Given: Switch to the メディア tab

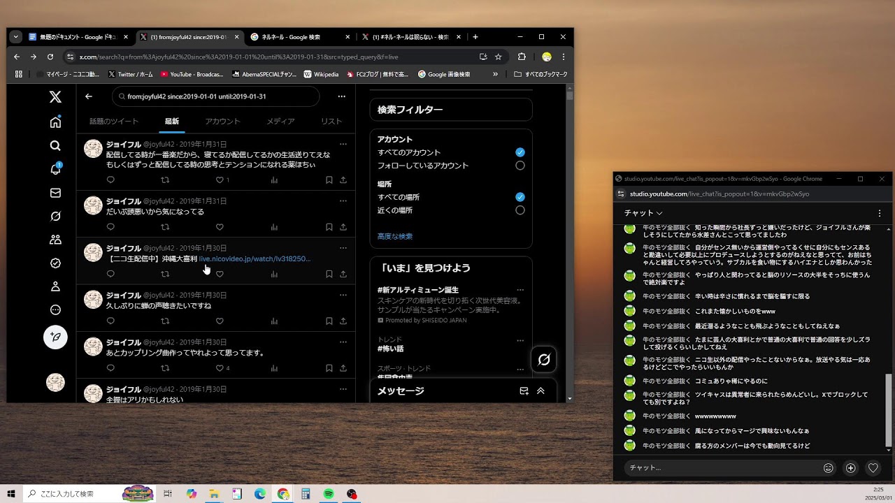Looking at the screenshot, I should tap(280, 122).
